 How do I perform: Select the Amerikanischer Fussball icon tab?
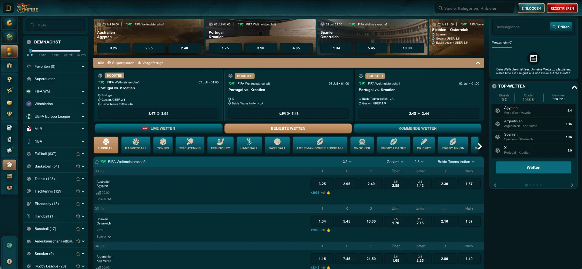[x=320, y=145]
